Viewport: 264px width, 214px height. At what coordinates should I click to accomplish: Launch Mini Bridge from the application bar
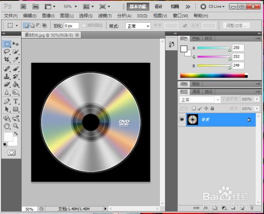click(x=36, y=7)
